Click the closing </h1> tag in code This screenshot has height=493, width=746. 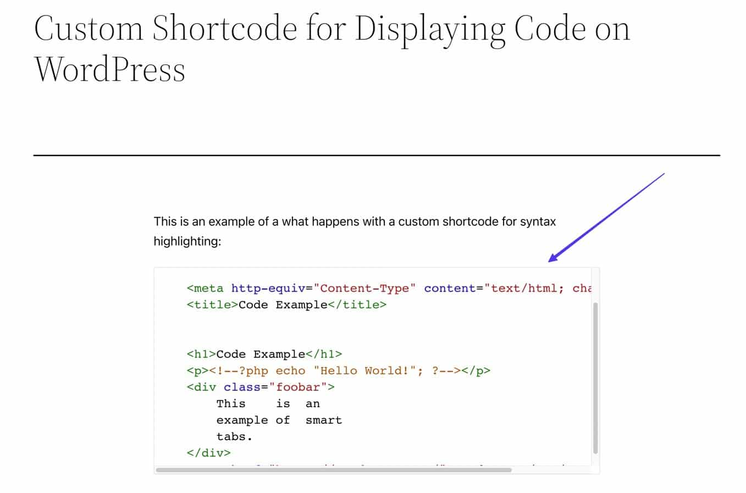[324, 354]
